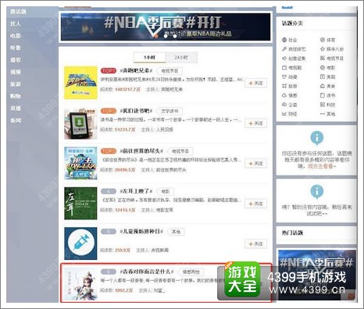
Task: Follow #儿童预防接种日# topic via +关注
Action: pyautogui.click(x=255, y=244)
